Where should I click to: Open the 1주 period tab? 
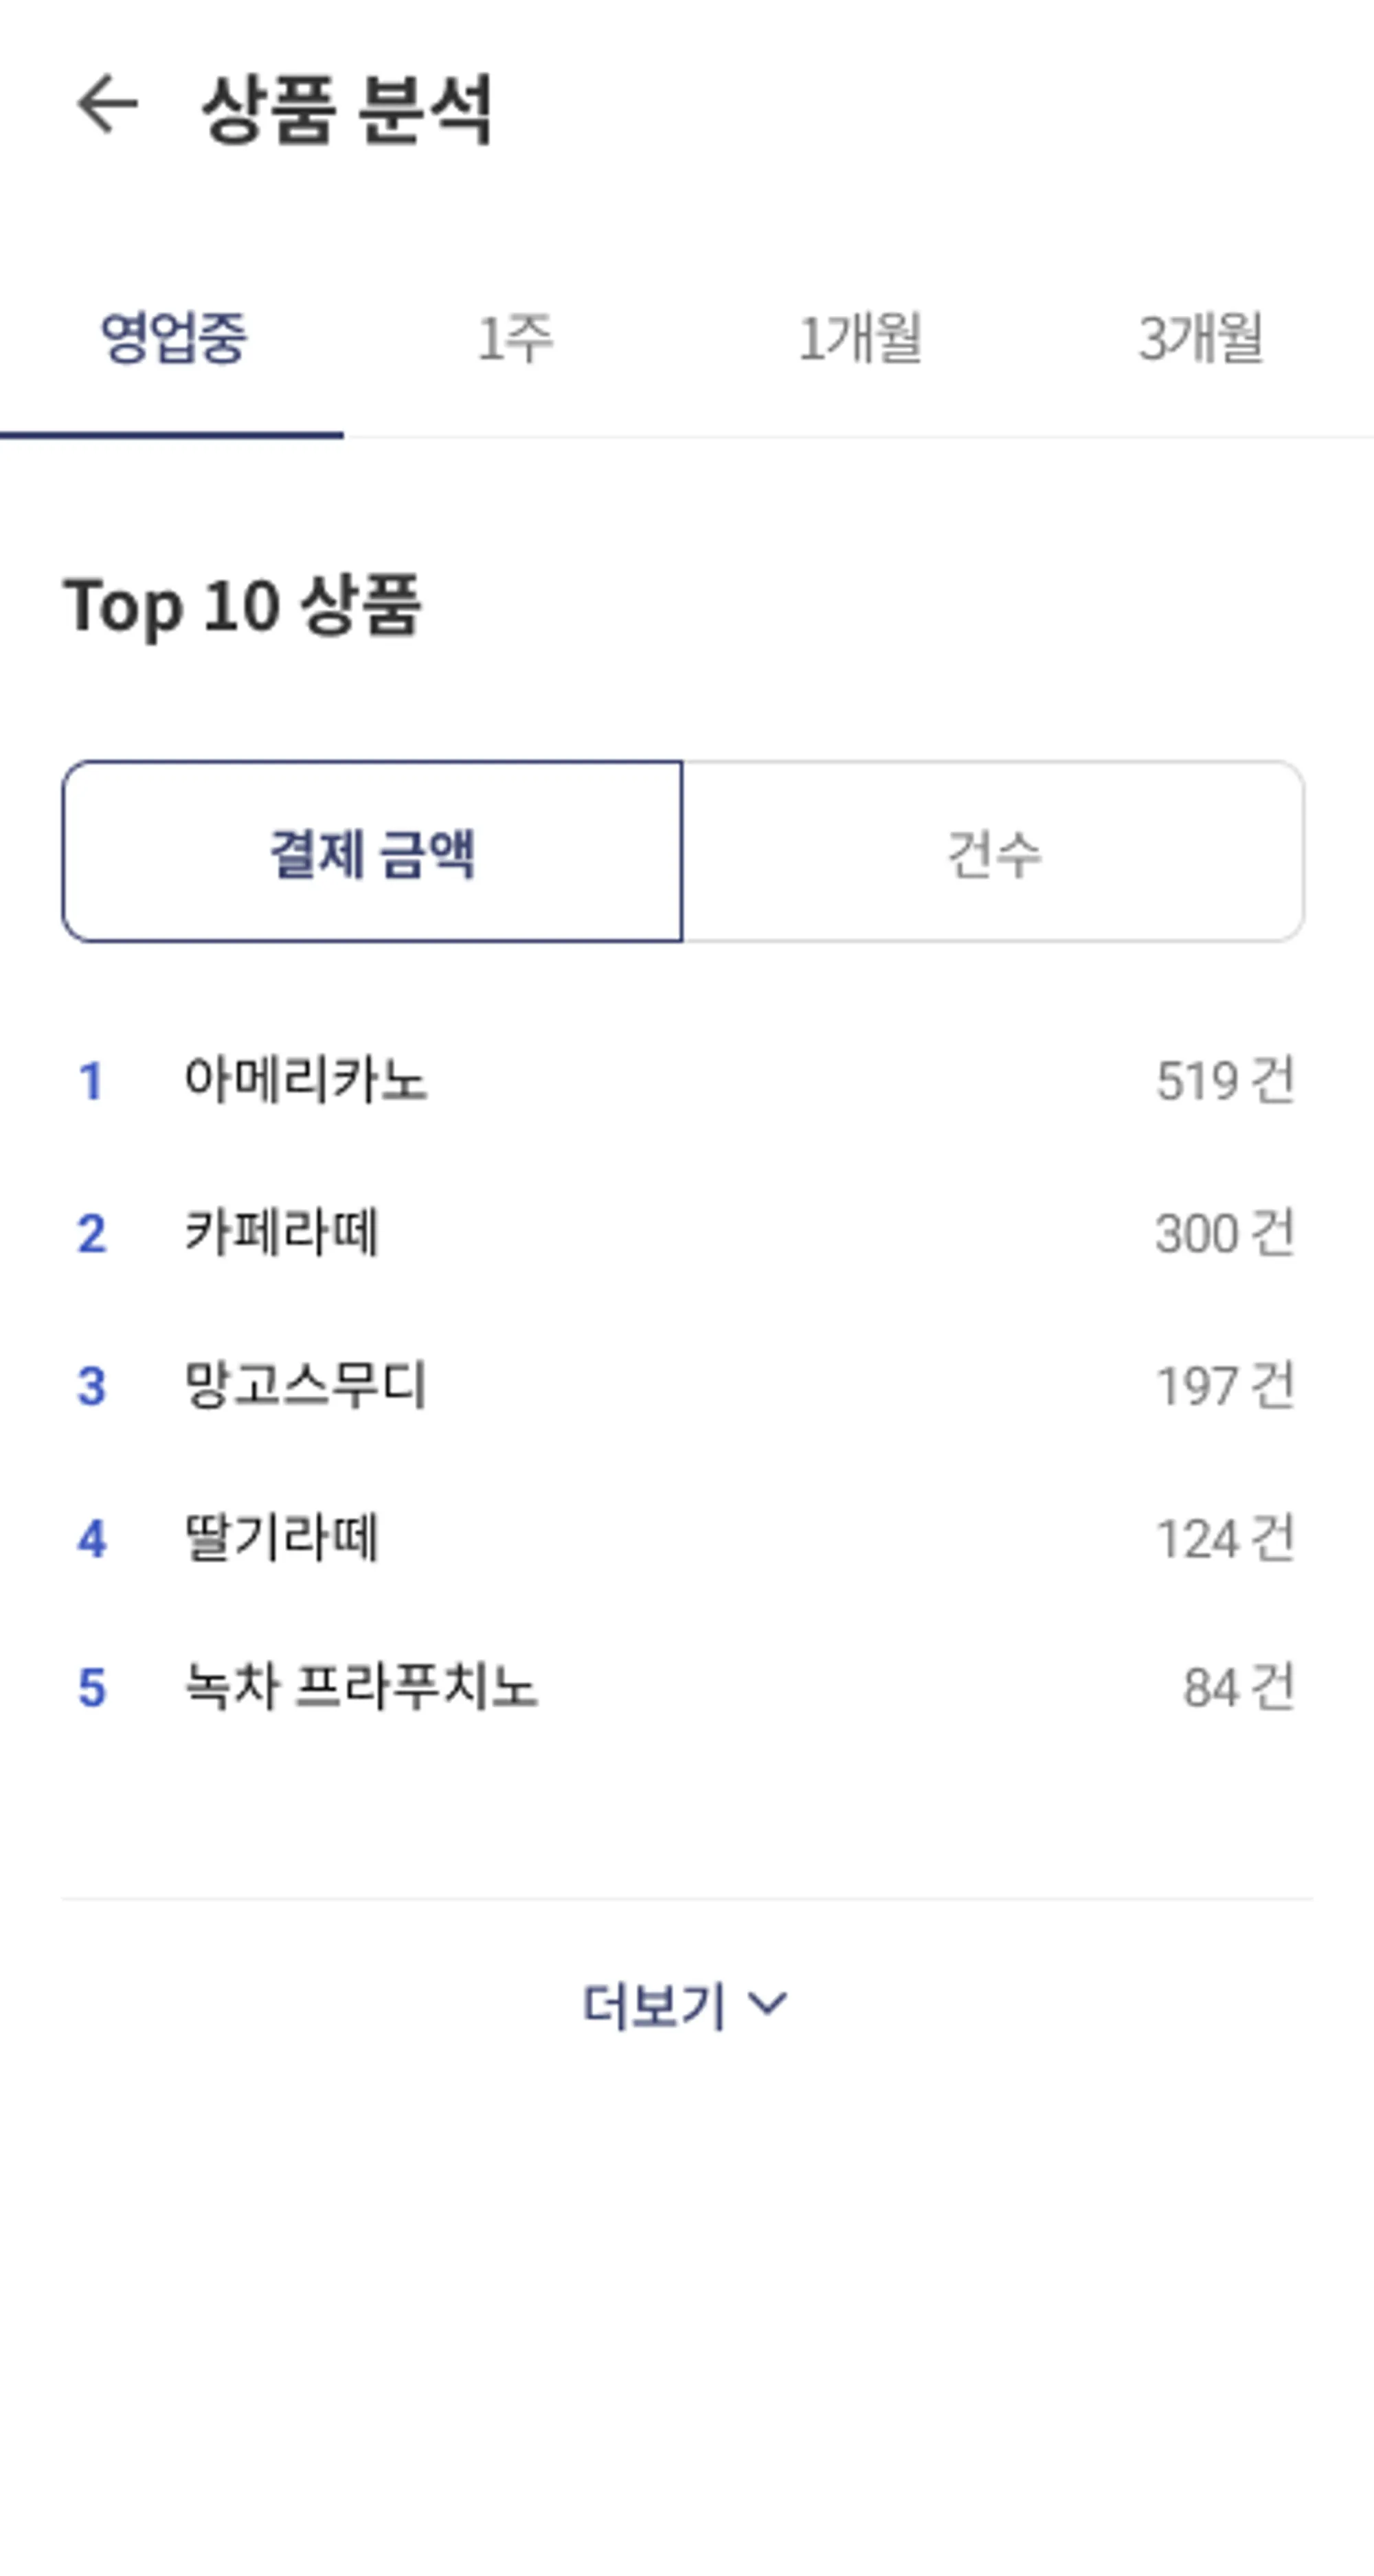[515, 338]
